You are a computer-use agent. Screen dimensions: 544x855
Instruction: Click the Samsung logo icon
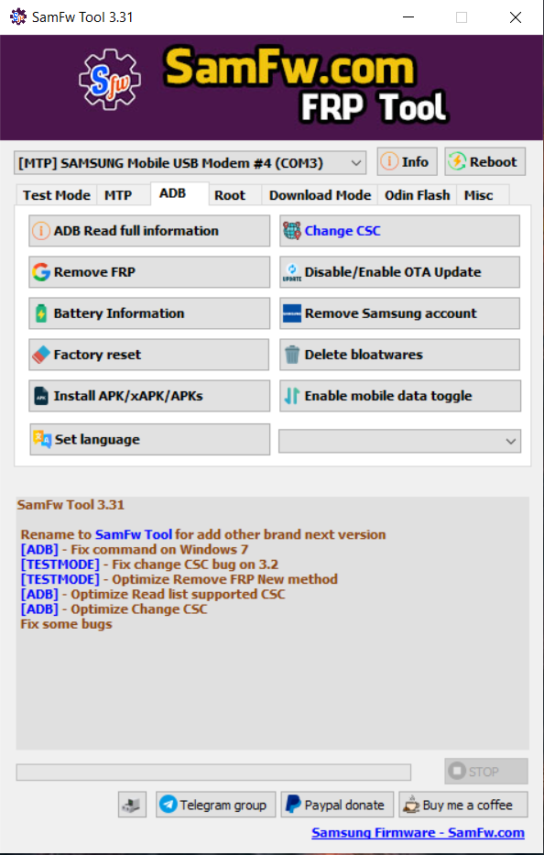[x=292, y=313]
